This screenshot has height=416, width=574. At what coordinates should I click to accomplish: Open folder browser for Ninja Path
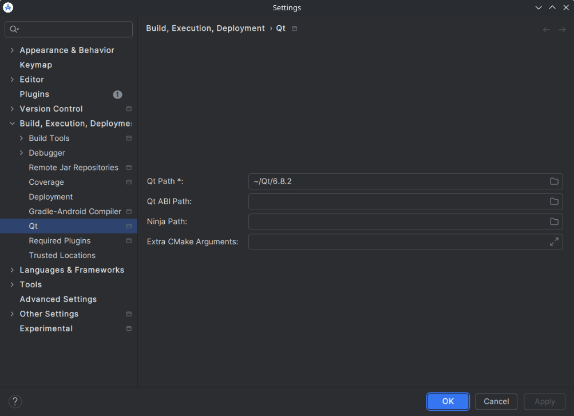pyautogui.click(x=554, y=221)
